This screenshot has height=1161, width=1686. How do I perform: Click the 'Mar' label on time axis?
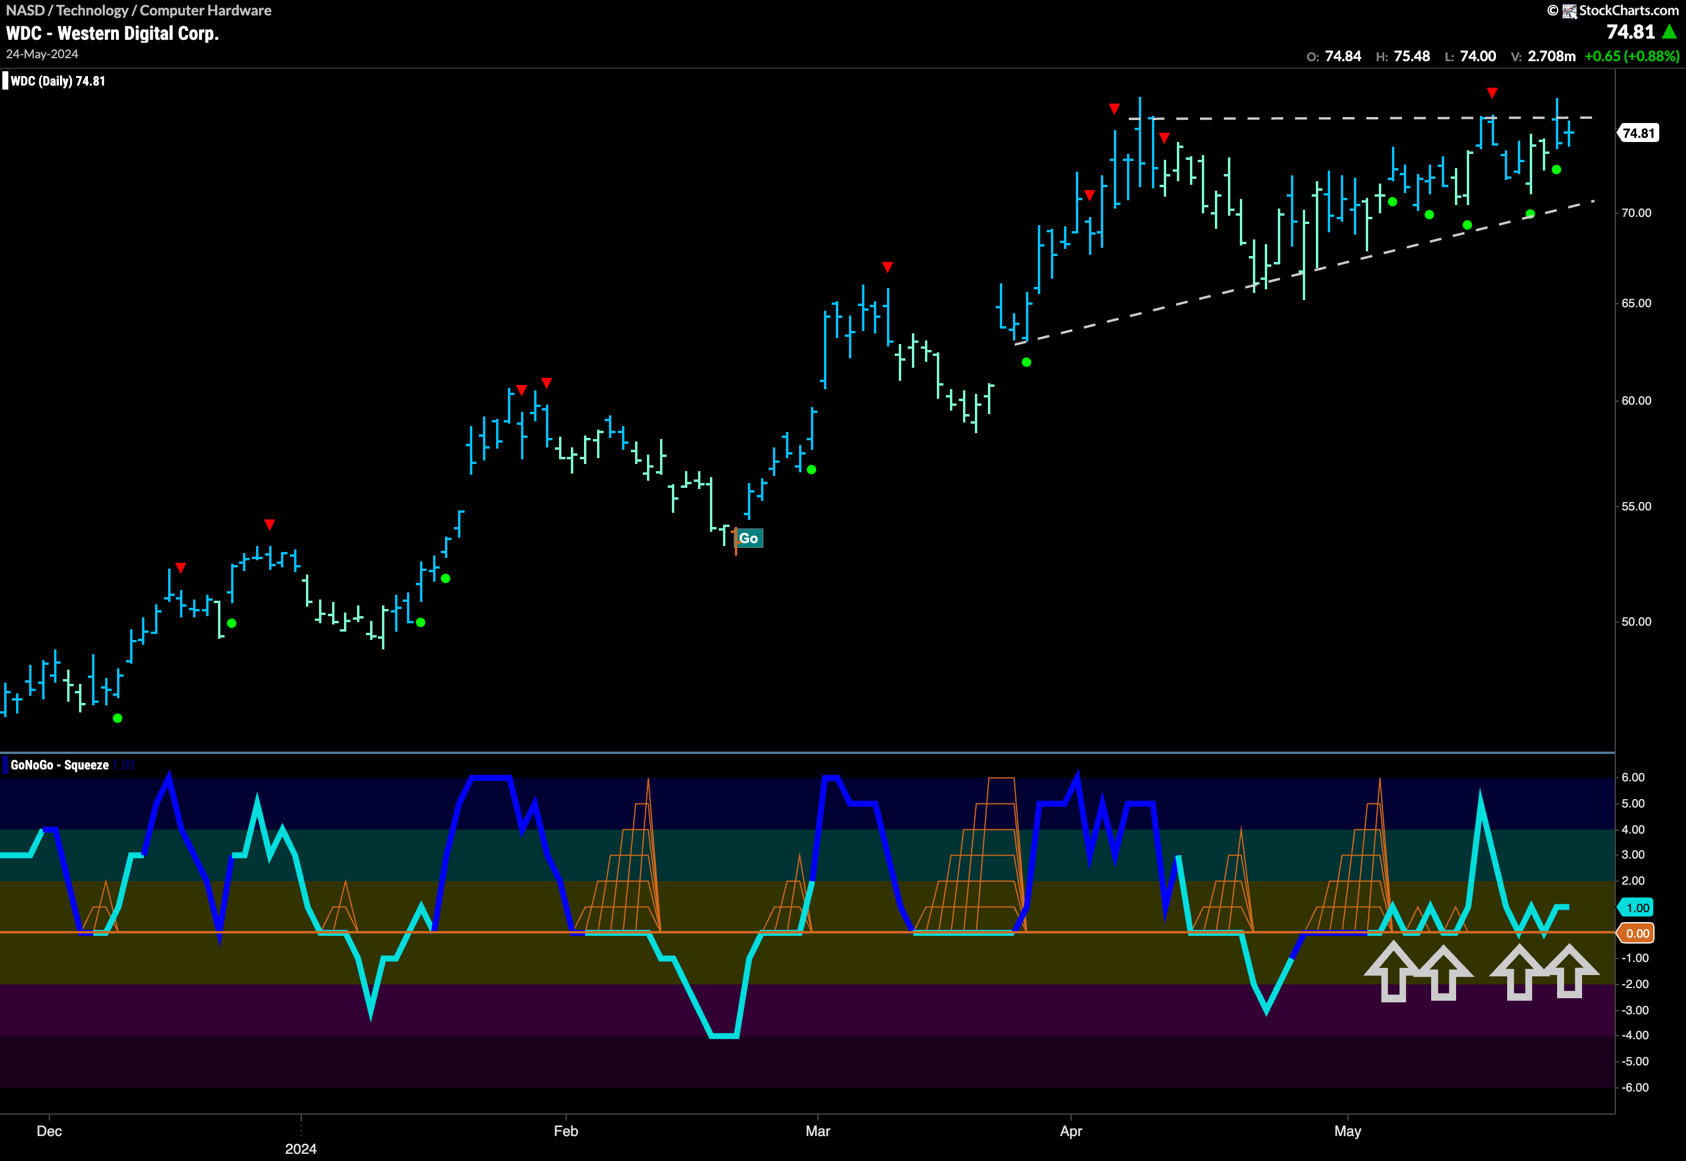click(818, 1131)
